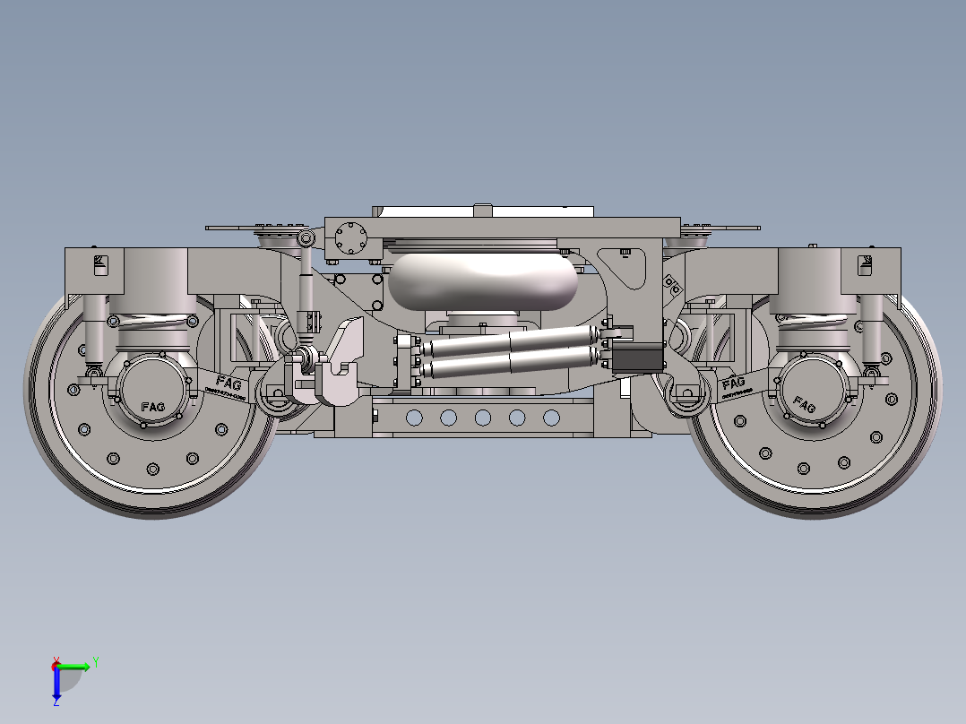Select the lower yaw damper cylinder

click(x=512, y=362)
